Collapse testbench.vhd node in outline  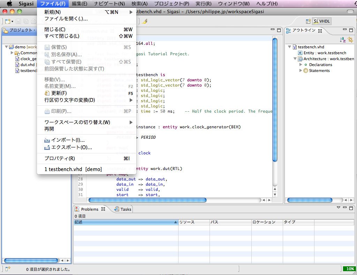[x=289, y=47]
